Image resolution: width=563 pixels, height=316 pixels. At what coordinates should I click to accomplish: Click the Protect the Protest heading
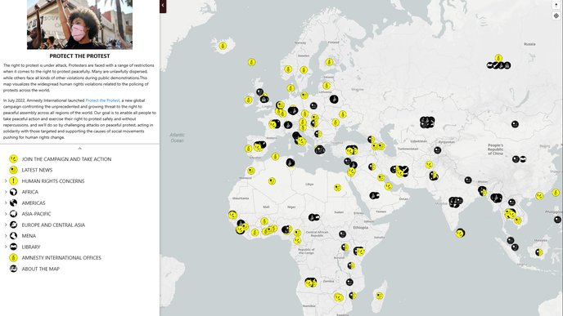pos(79,56)
